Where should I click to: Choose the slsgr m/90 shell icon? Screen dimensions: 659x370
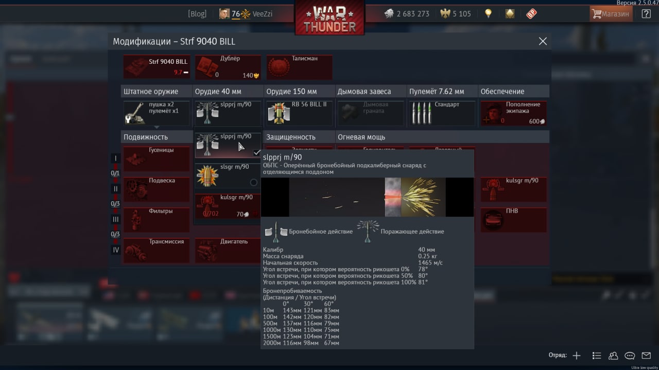(x=207, y=176)
